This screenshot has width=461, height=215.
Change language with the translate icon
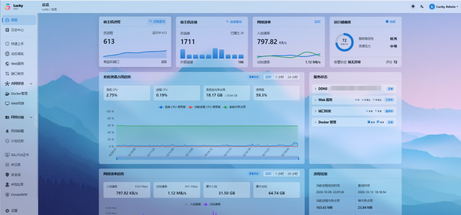(x=422, y=6)
